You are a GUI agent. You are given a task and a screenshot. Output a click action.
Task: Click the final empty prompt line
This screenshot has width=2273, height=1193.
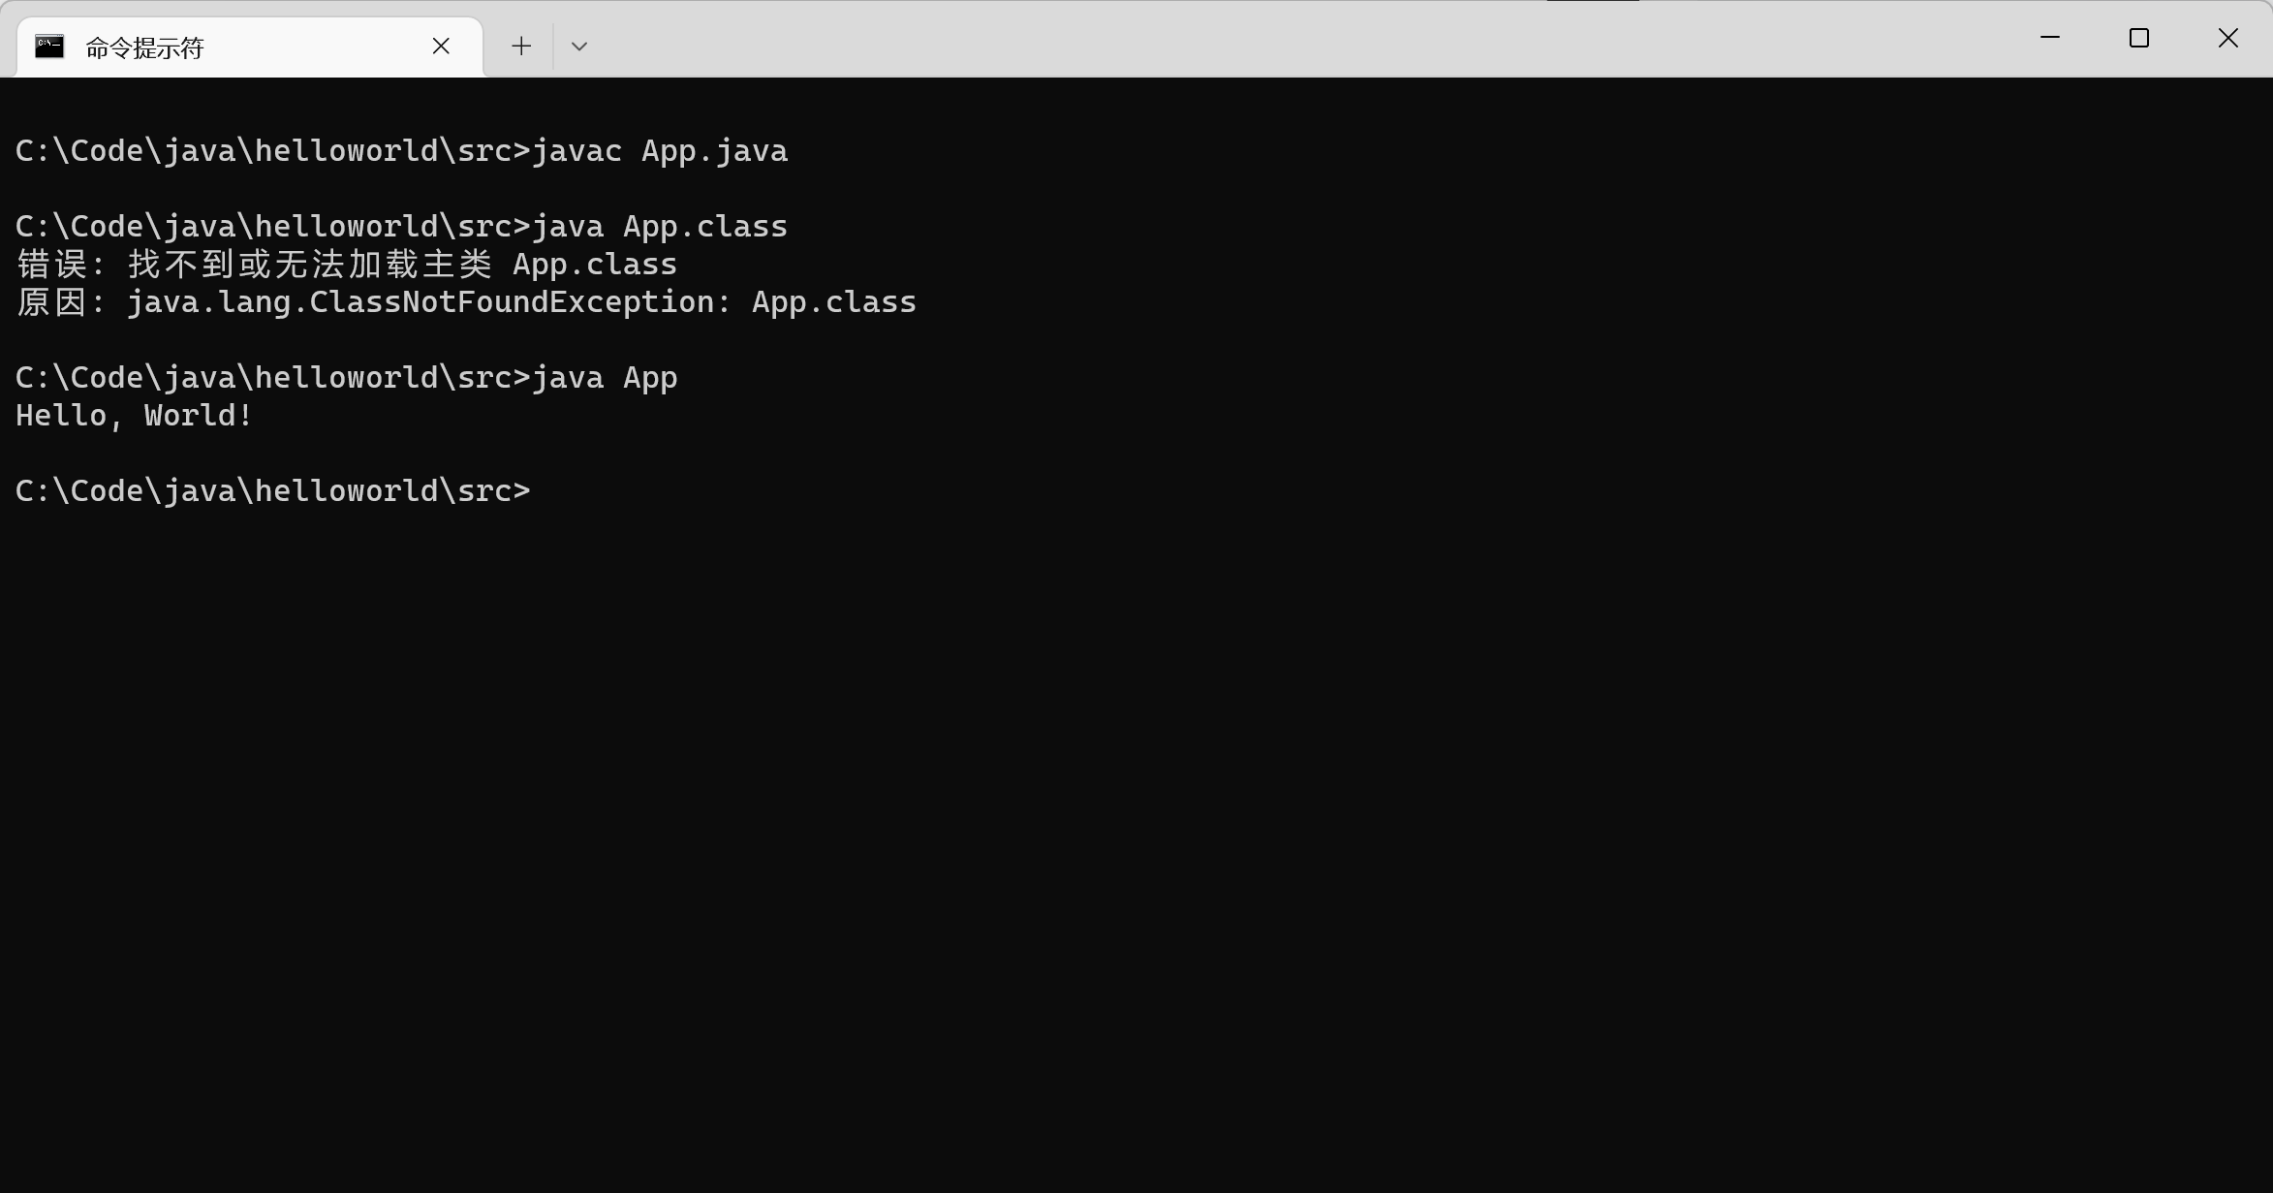pos(272,491)
